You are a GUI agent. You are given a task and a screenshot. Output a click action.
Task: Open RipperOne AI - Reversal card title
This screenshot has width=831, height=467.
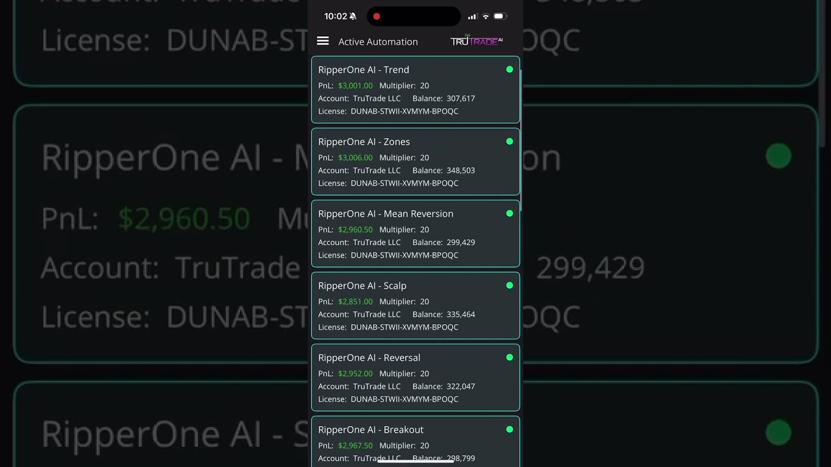click(x=369, y=357)
